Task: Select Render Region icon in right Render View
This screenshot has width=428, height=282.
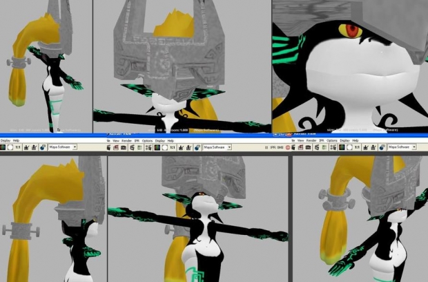Action: click(300, 147)
